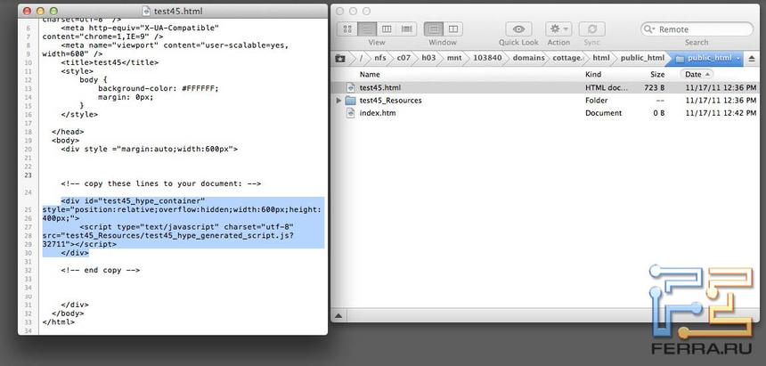This screenshot has height=366, width=766.
Task: Open Quick Look eye button
Action: (x=518, y=28)
